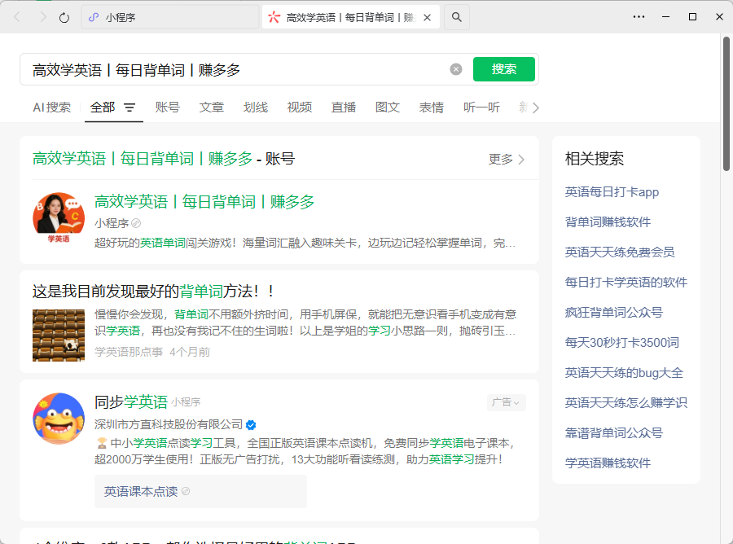Switch to the 小程序 tab
The height and width of the screenshot is (544, 733).
170,17
